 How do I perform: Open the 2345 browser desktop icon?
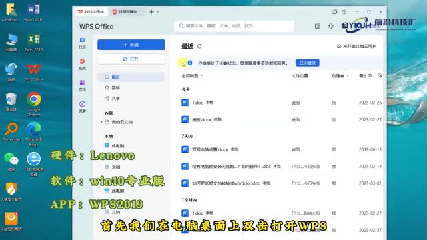pos(34,165)
